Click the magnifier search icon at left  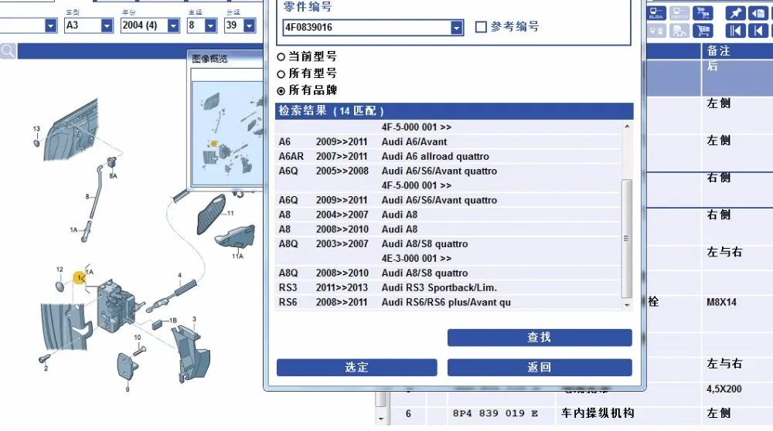coord(8,51)
